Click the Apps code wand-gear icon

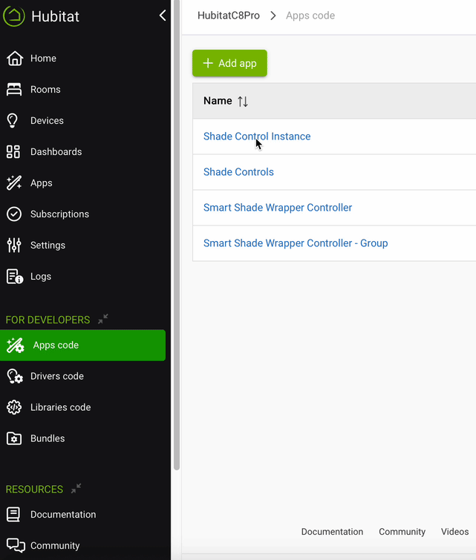(15, 345)
